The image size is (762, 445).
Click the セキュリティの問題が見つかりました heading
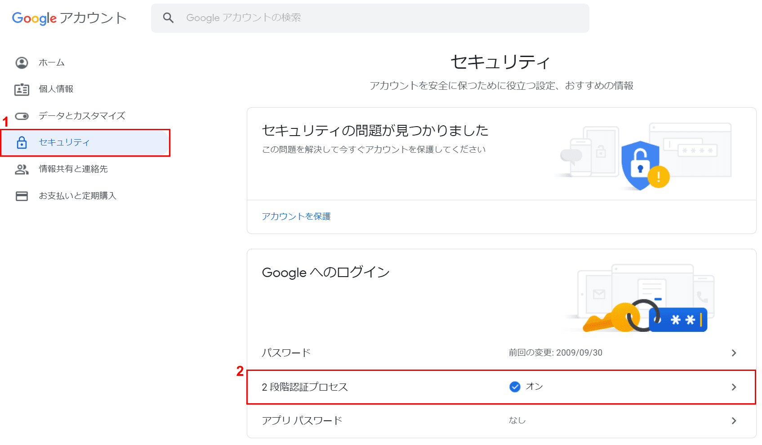pos(375,130)
